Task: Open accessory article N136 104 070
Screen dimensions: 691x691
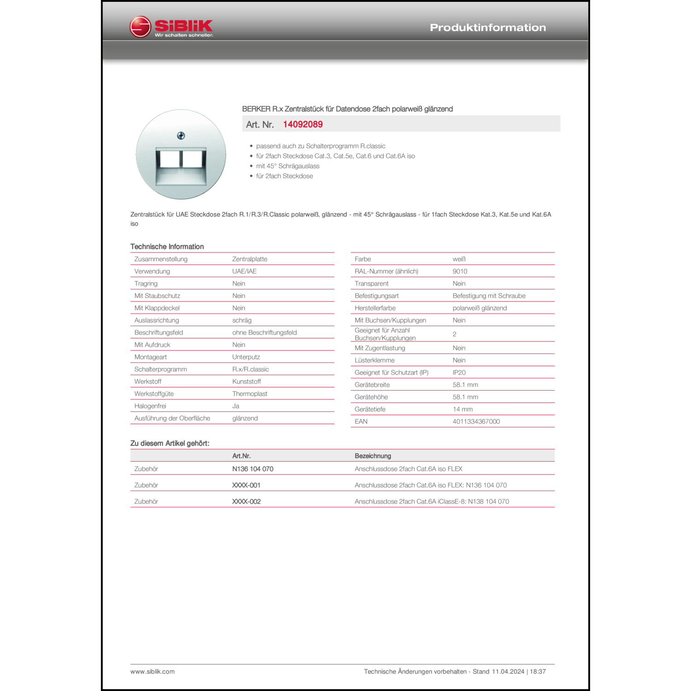Action: 252,469
